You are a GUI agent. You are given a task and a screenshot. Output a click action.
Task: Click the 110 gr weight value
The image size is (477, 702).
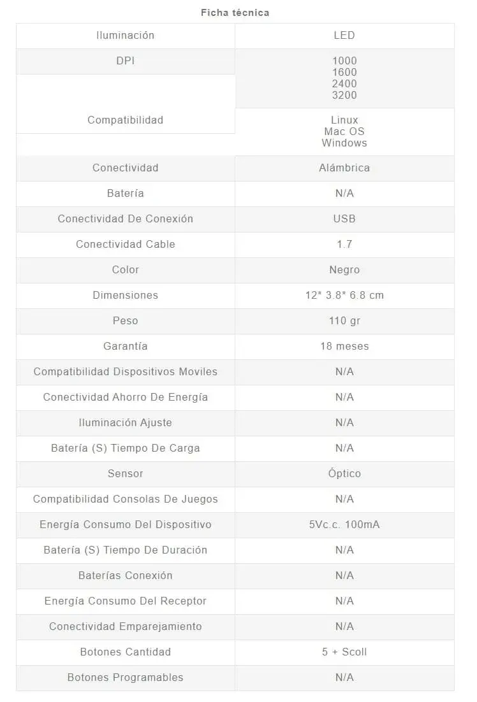tap(344, 321)
